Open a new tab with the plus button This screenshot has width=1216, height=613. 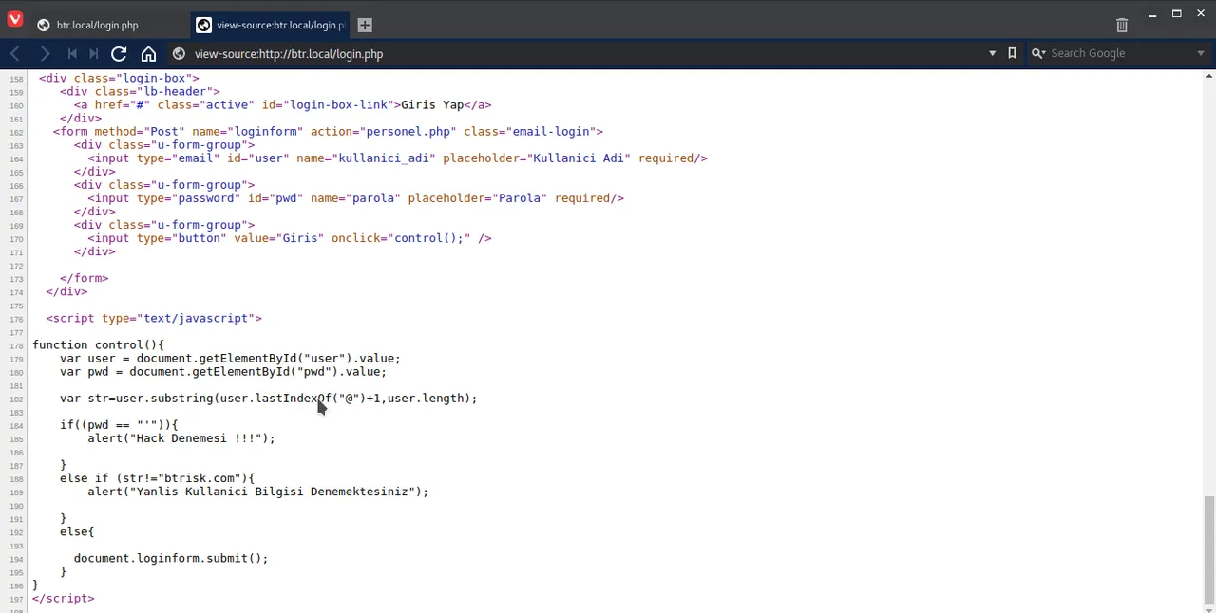[x=365, y=25]
